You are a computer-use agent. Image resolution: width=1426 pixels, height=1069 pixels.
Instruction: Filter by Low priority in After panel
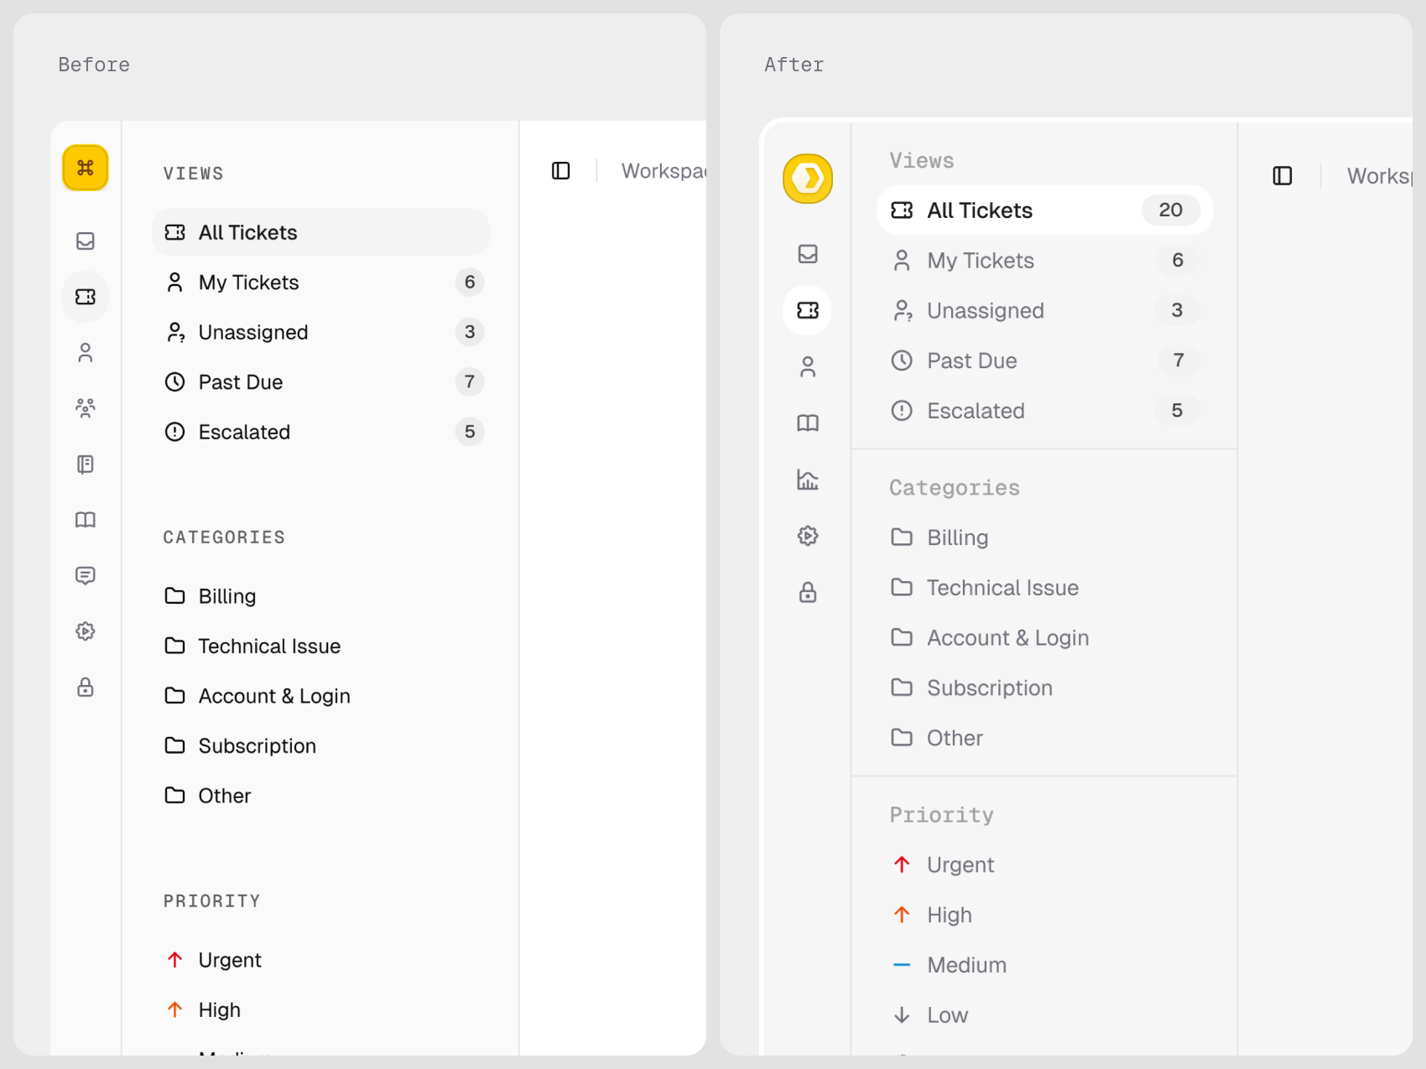(x=1044, y=1015)
